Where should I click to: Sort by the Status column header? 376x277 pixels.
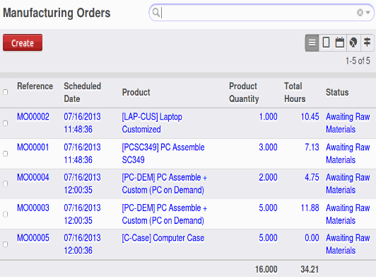click(337, 92)
